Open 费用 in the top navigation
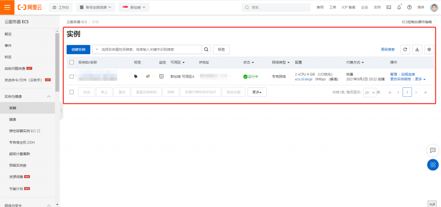The width and height of the screenshot is (441, 207). (320, 8)
